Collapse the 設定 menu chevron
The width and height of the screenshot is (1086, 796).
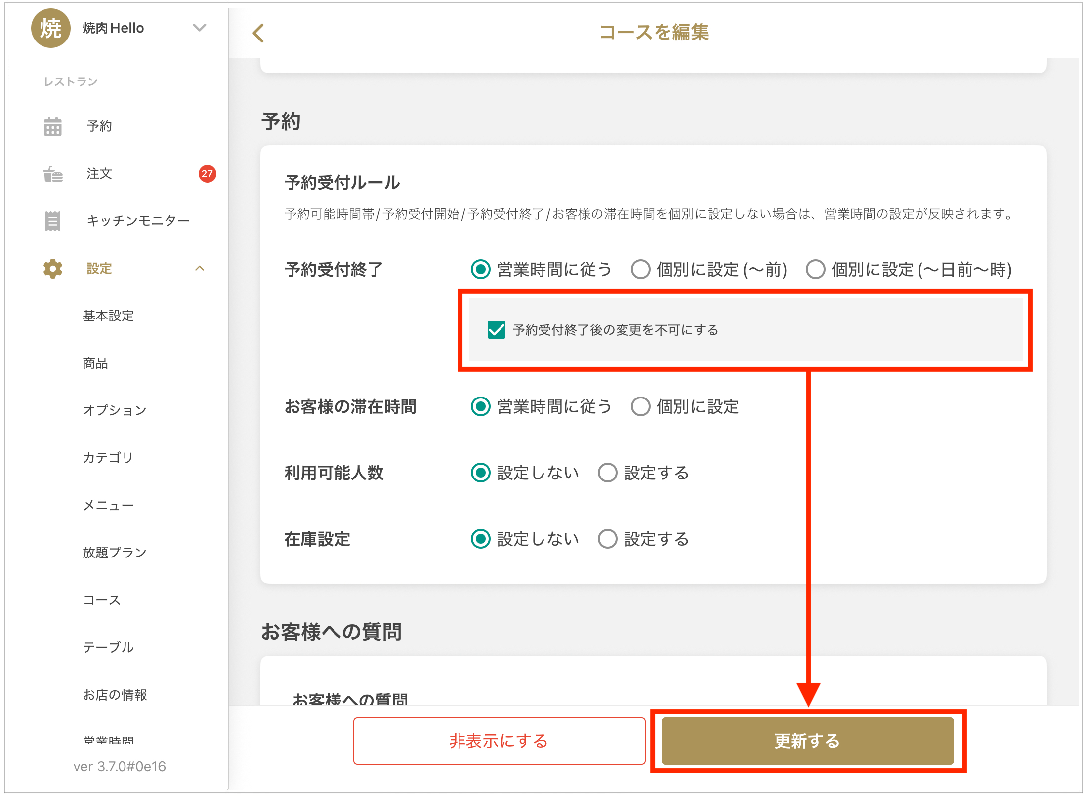tap(200, 269)
